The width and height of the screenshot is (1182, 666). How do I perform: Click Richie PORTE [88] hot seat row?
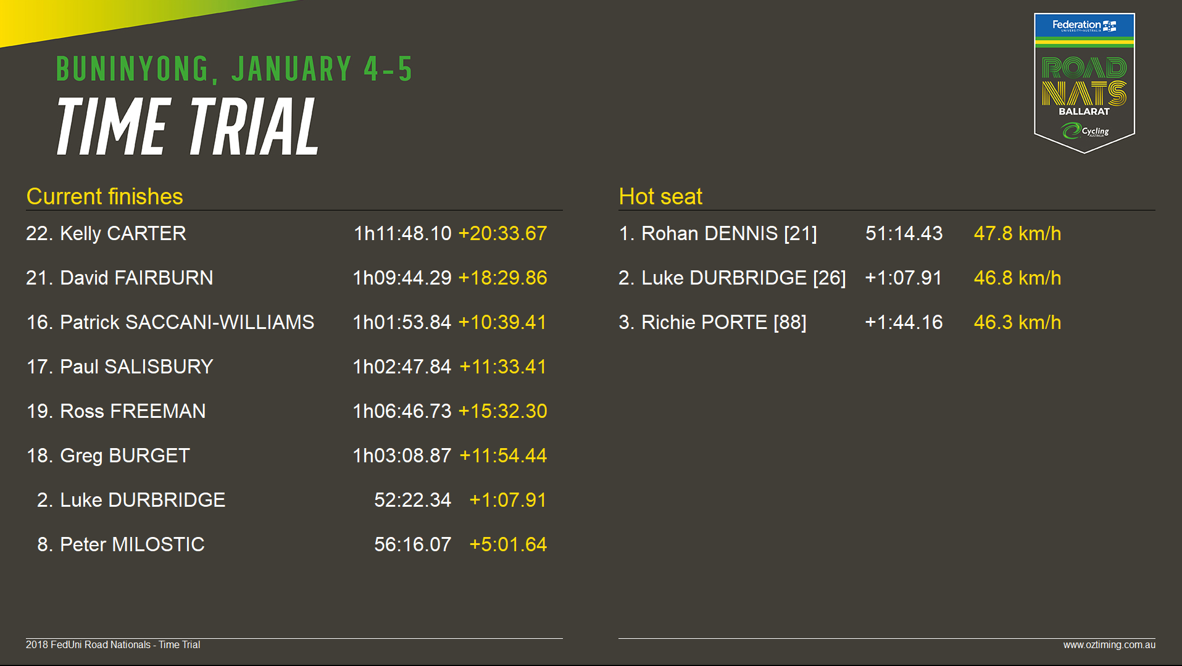[840, 322]
